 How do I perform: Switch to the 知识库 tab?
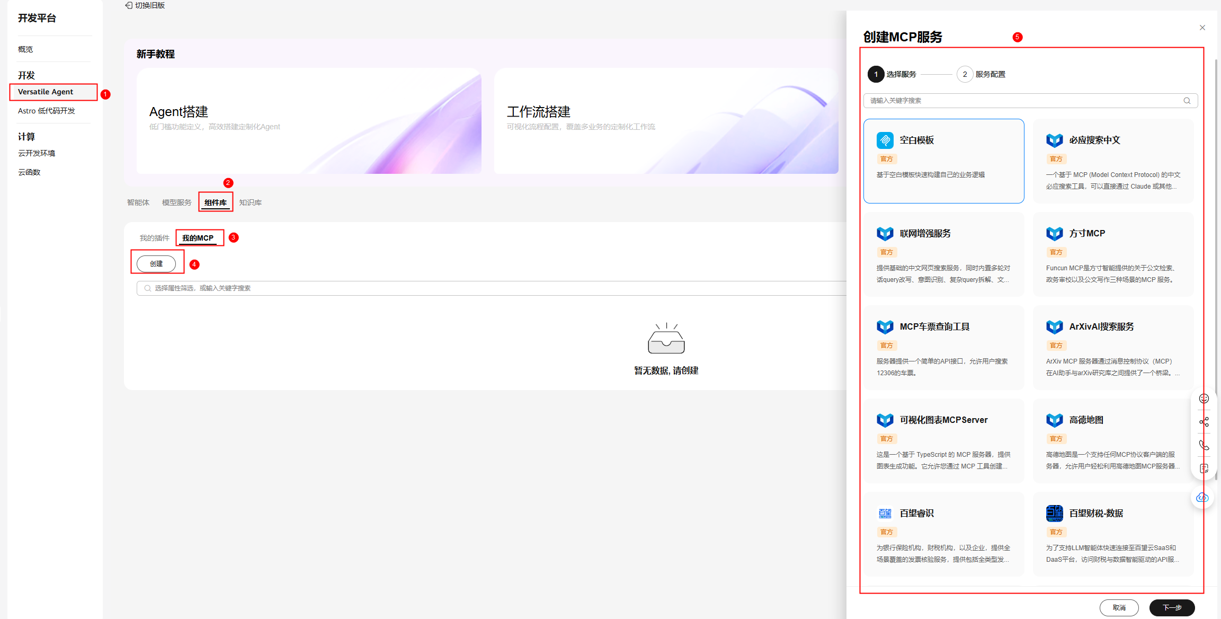tap(250, 202)
